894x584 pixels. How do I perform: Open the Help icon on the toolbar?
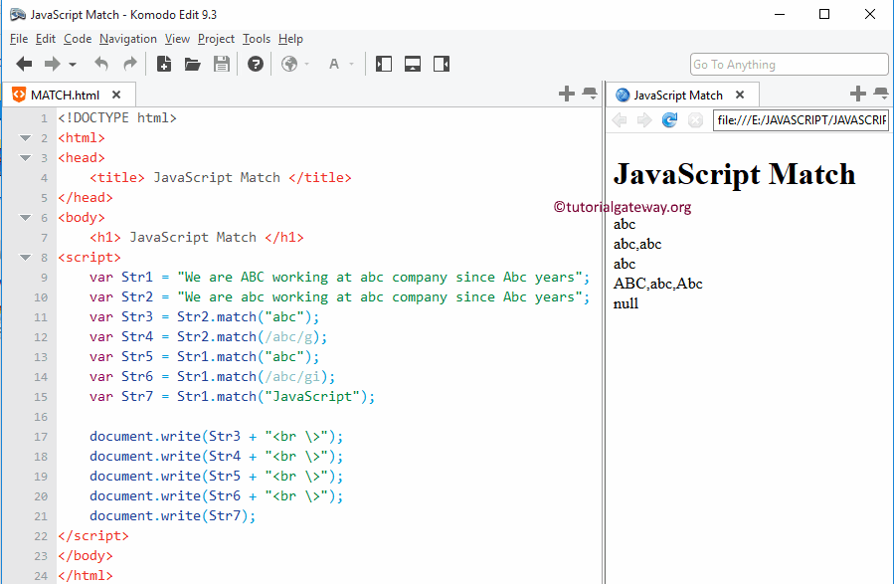click(255, 63)
